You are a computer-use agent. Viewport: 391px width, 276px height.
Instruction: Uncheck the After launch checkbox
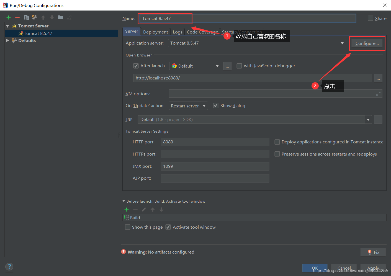136,66
